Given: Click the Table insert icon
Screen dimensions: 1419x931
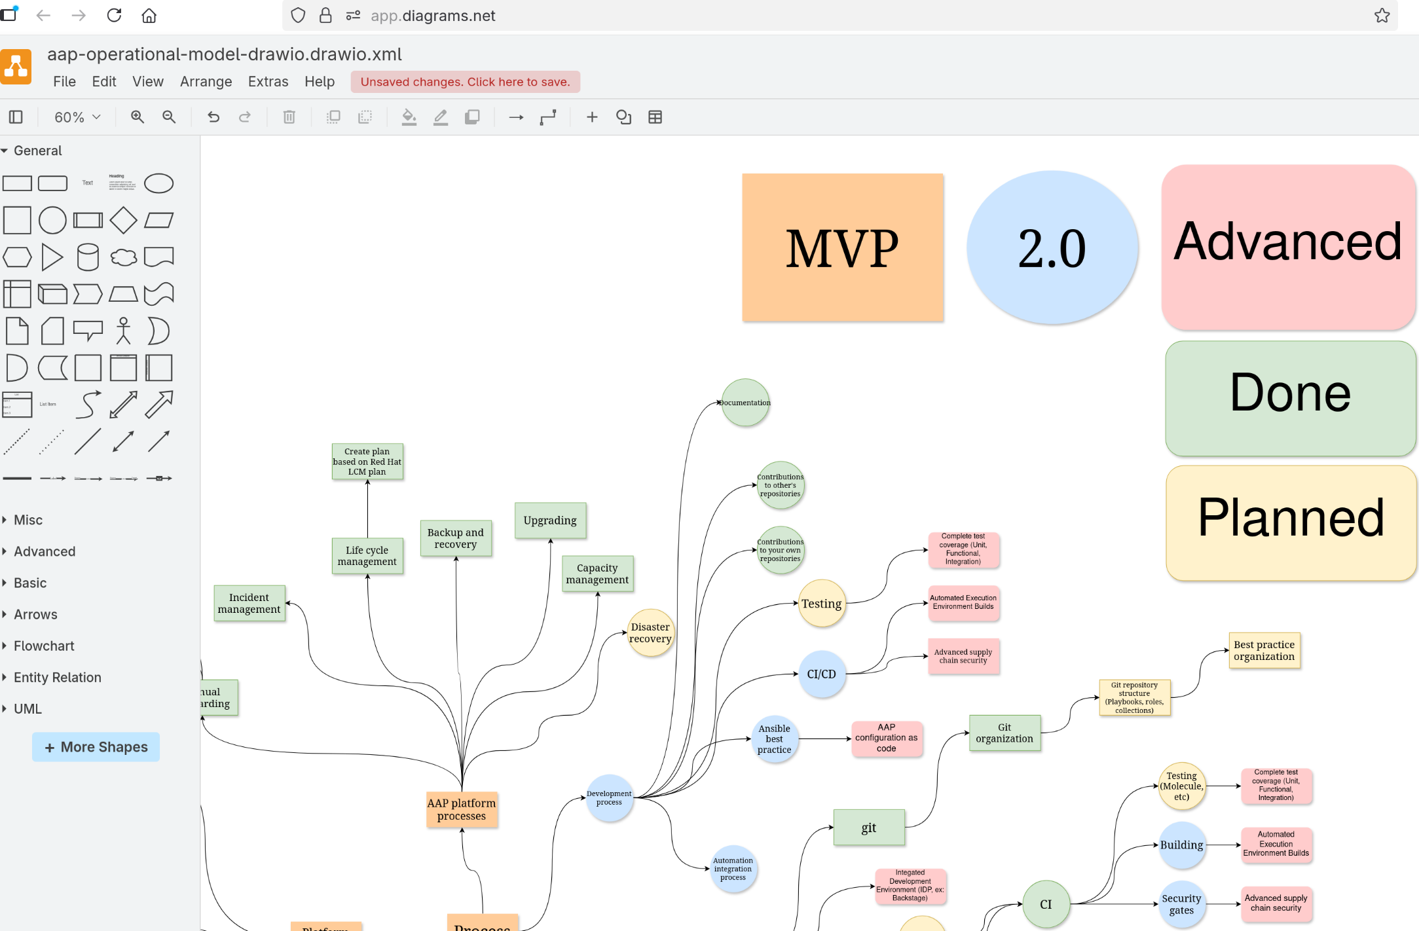Looking at the screenshot, I should [655, 117].
